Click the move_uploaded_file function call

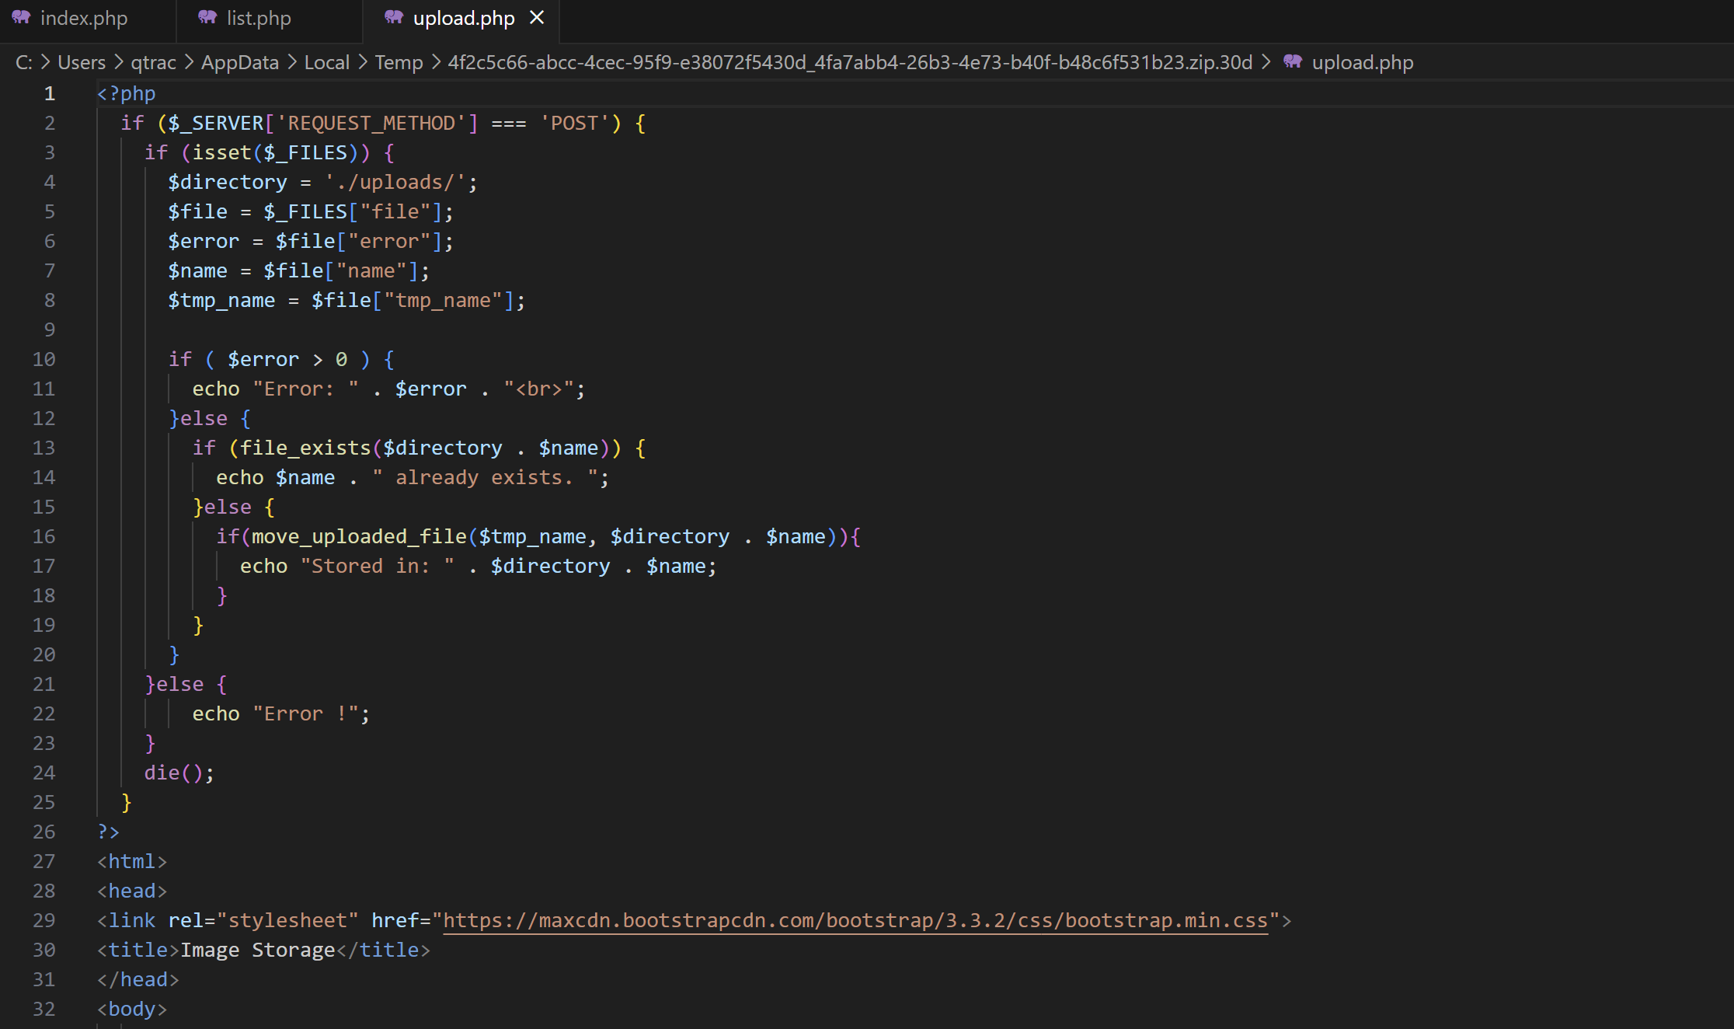click(359, 537)
